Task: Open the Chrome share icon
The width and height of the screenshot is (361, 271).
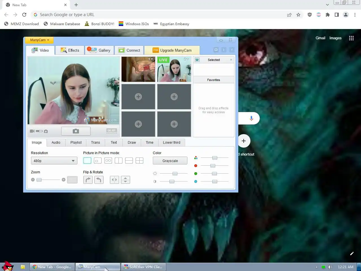Action: (289, 15)
